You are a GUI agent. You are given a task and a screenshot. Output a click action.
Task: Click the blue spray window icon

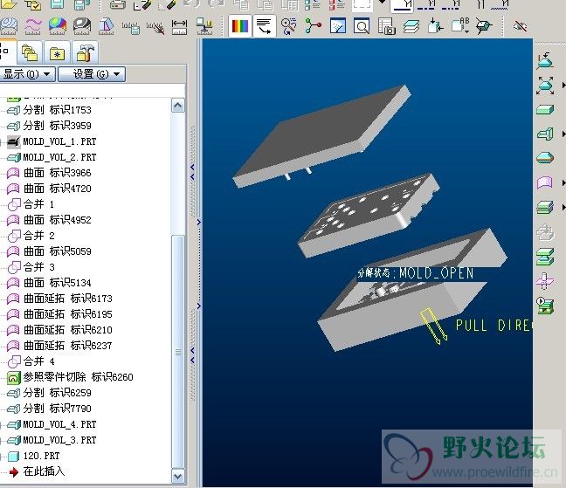337,26
